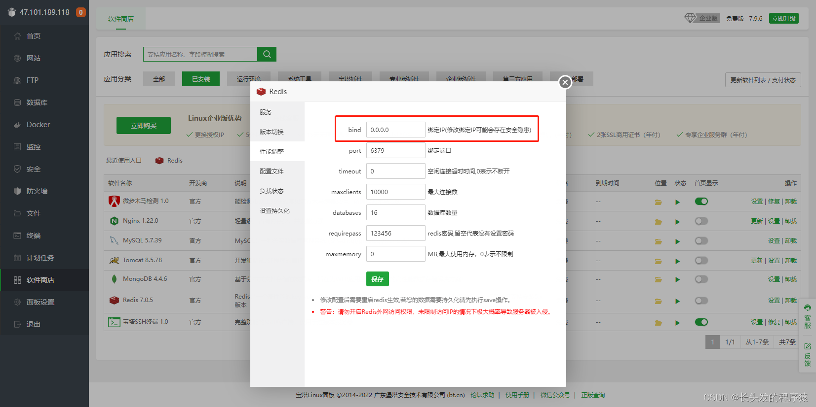Image resolution: width=816 pixels, height=407 pixels.
Task: Open 反馈 feedback side widget
Action: coord(808,355)
